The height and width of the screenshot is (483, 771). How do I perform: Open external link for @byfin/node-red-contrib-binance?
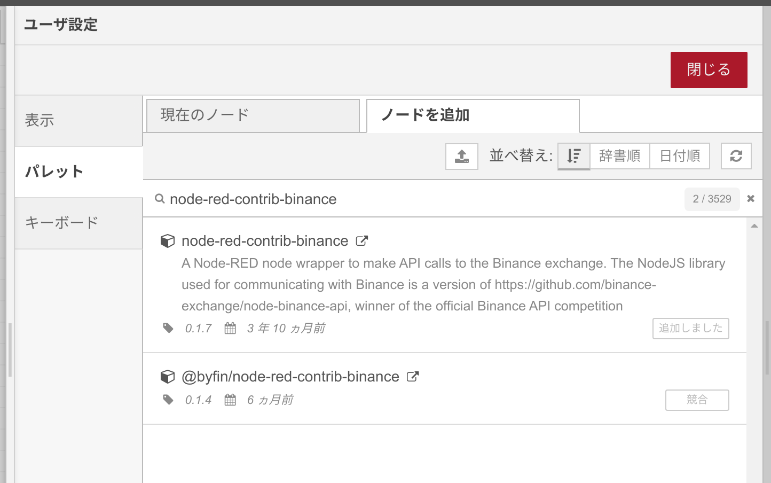pyautogui.click(x=413, y=377)
